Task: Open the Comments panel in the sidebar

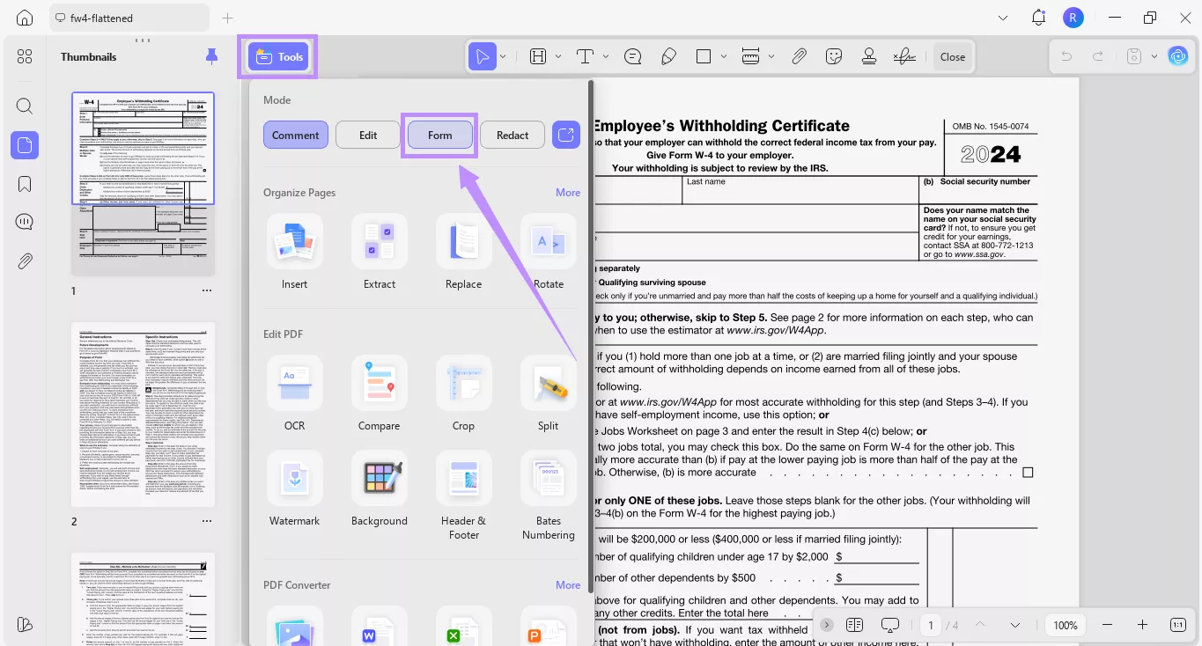Action: click(24, 222)
